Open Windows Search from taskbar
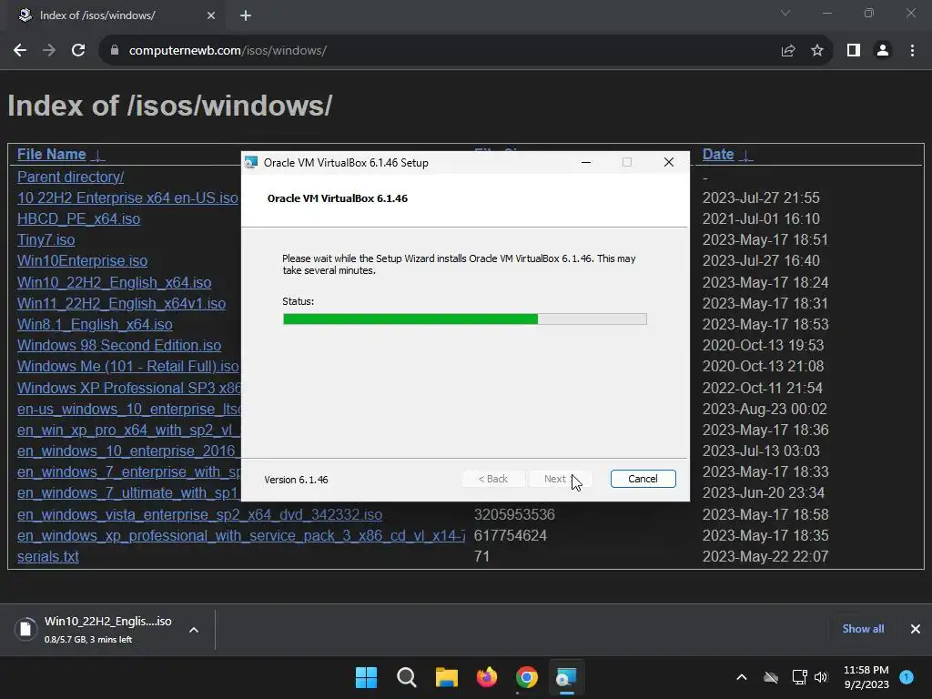 pos(407,677)
